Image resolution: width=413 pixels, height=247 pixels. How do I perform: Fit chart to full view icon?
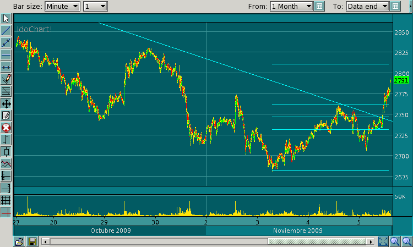[x=383, y=241]
